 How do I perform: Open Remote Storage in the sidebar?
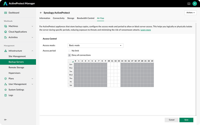(x=16, y=67)
